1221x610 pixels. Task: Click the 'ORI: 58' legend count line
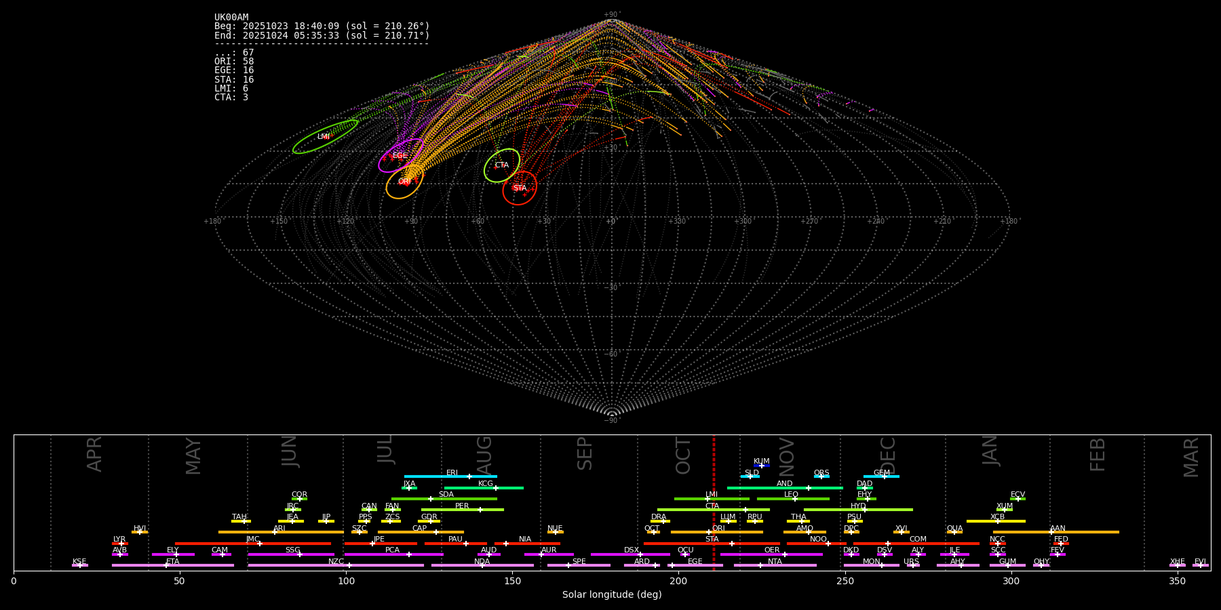[234, 62]
